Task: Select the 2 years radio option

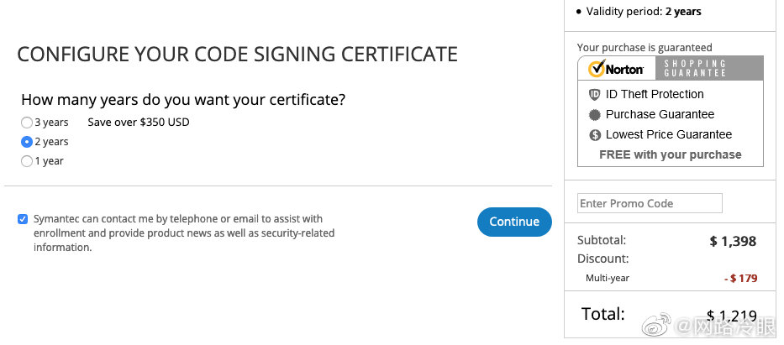Action: [x=27, y=142]
